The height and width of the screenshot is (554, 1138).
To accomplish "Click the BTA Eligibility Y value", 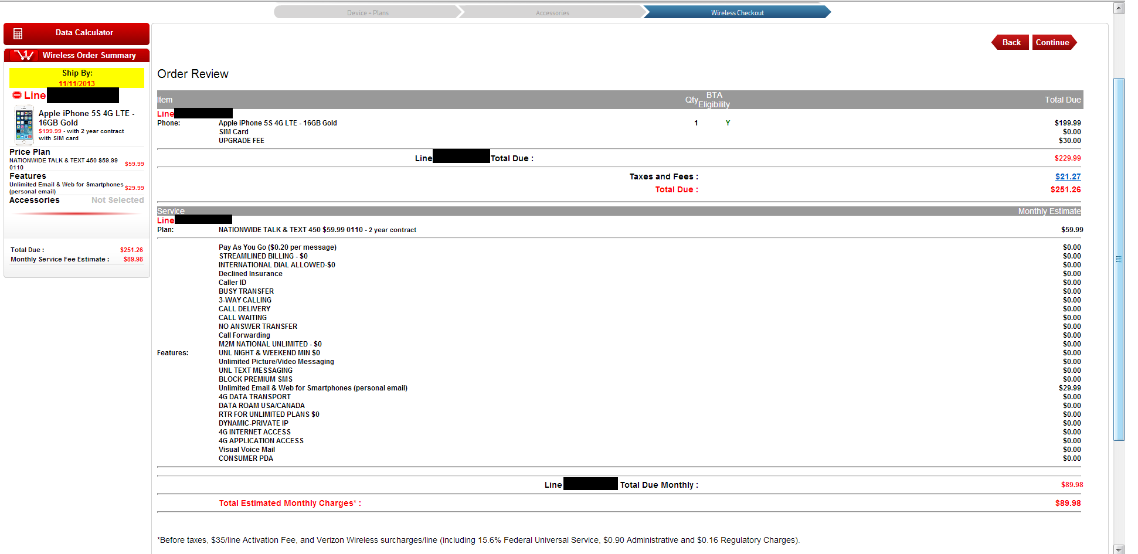I will (x=728, y=123).
